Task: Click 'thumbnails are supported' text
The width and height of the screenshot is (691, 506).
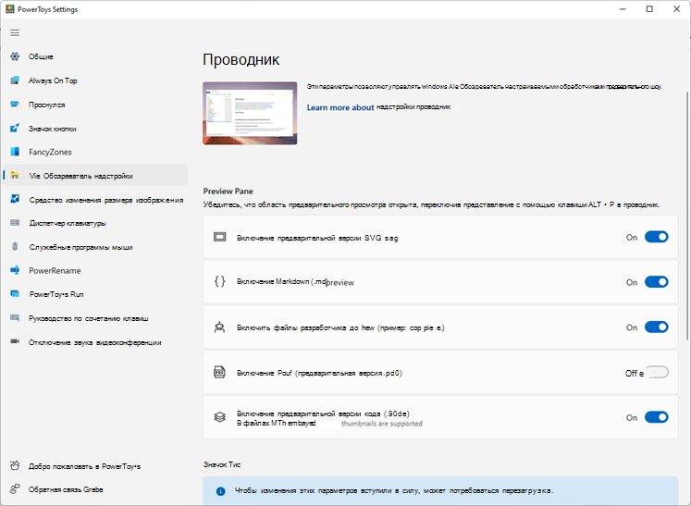Action: tap(382, 424)
